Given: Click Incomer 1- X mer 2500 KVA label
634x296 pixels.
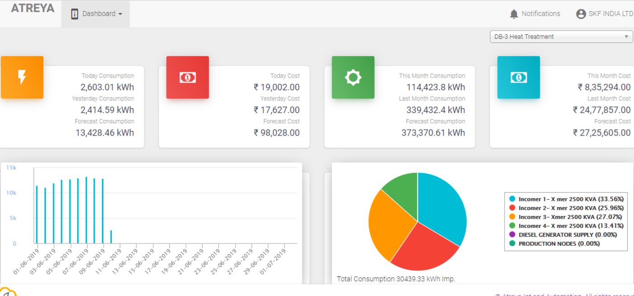Looking at the screenshot, I should coord(571,199).
